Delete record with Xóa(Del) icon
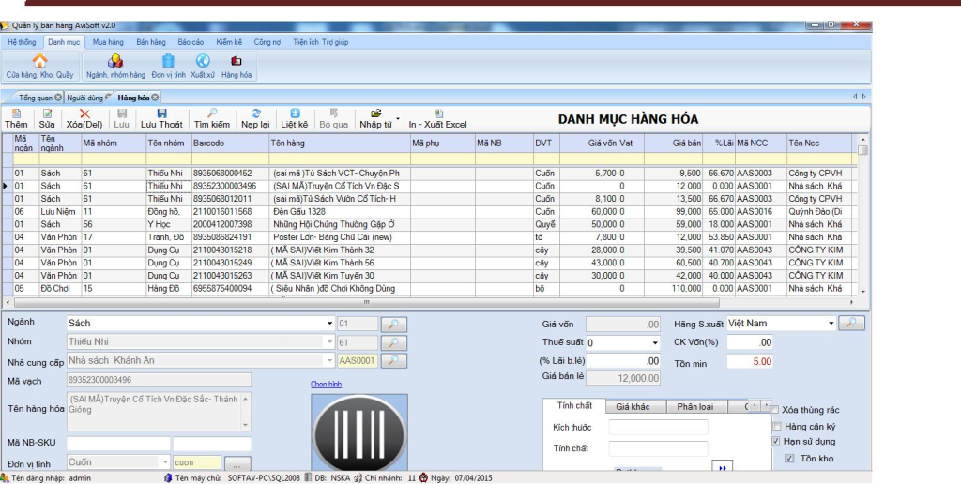The height and width of the screenshot is (484, 961). click(x=84, y=117)
